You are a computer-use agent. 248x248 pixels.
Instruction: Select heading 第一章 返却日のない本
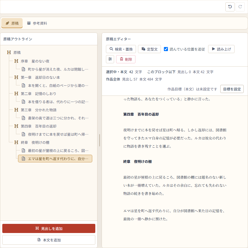tap(40, 77)
